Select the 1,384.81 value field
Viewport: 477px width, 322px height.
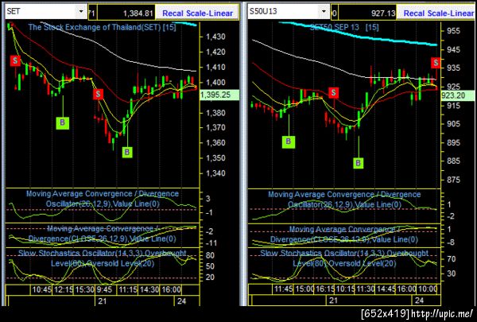126,13
